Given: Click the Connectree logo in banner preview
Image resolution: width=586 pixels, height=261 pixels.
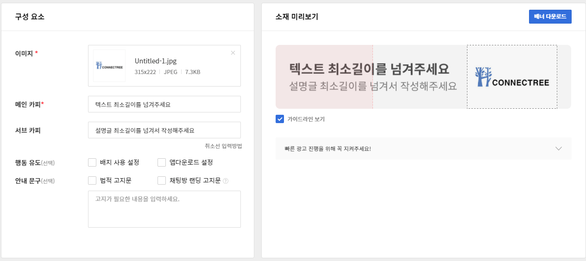Looking at the screenshot, I should click(512, 77).
